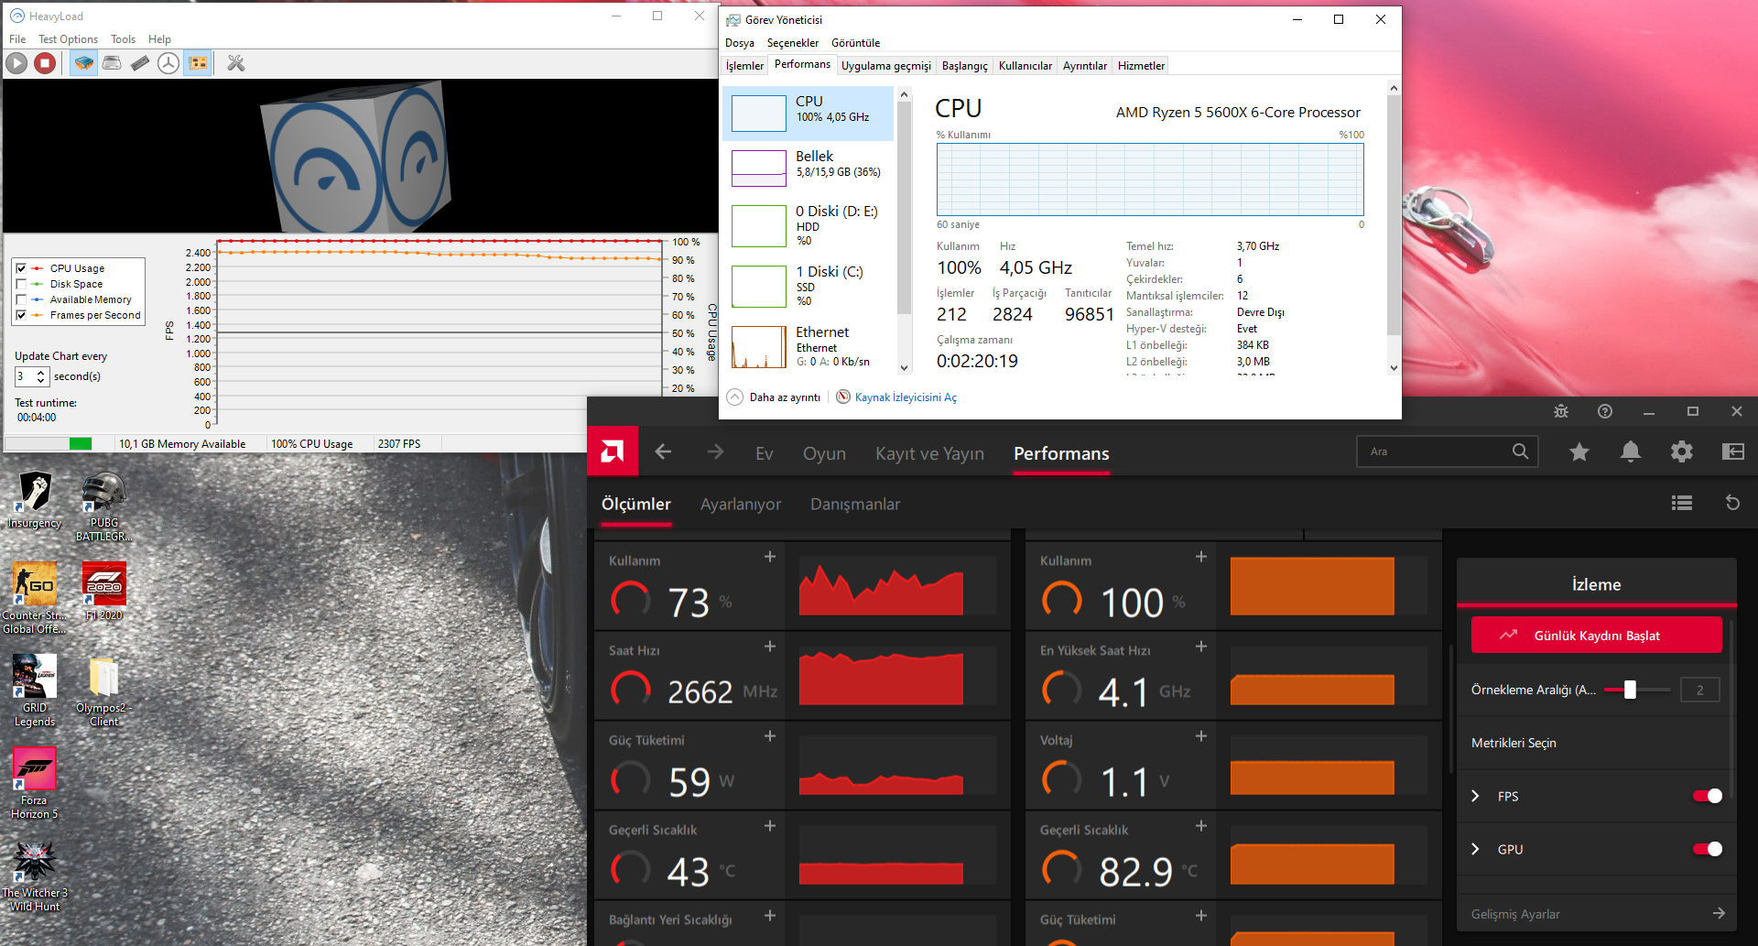Go back using the left arrow in Radeon Software

tap(663, 452)
